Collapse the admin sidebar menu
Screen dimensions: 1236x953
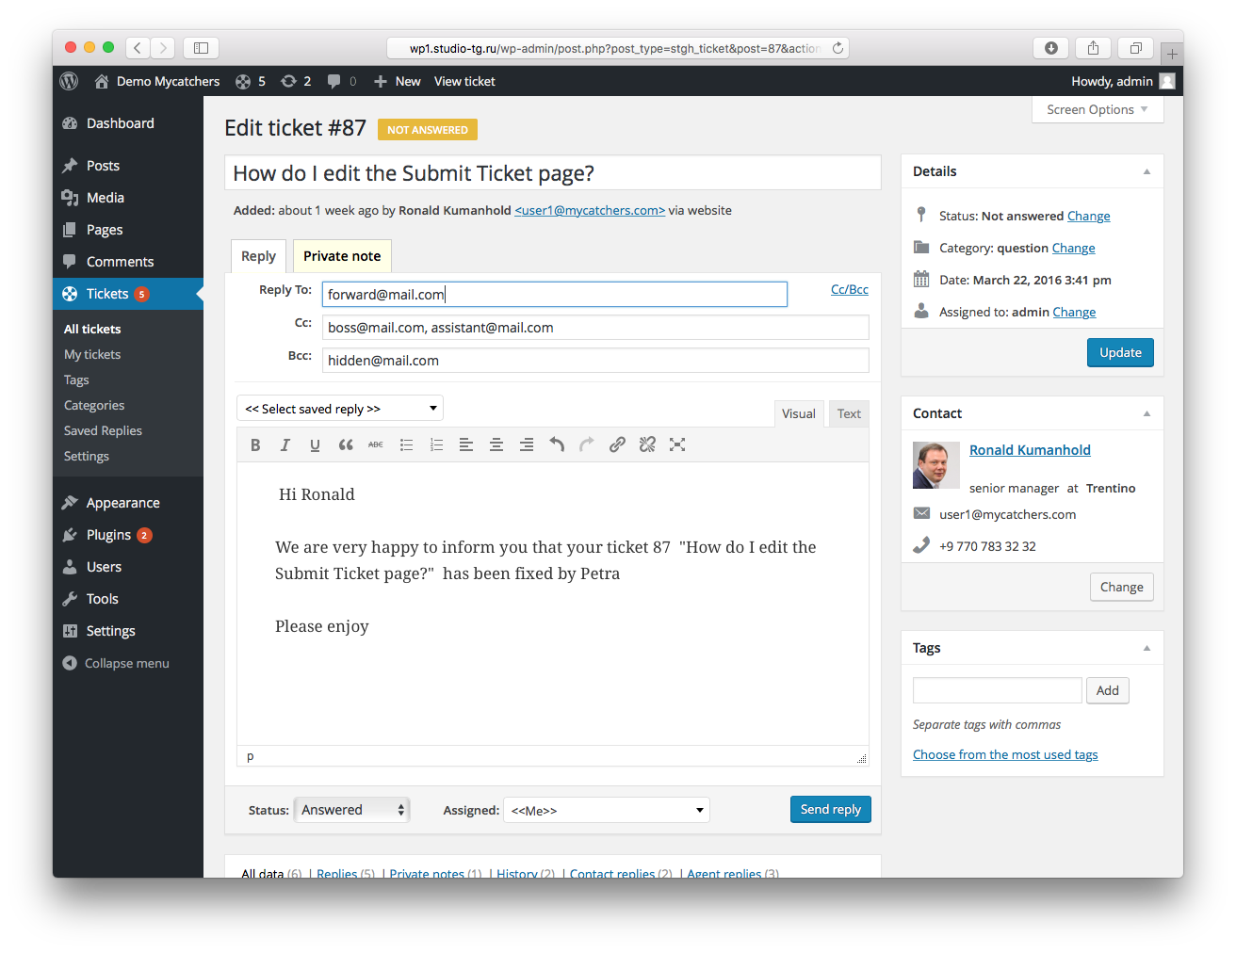tap(116, 664)
